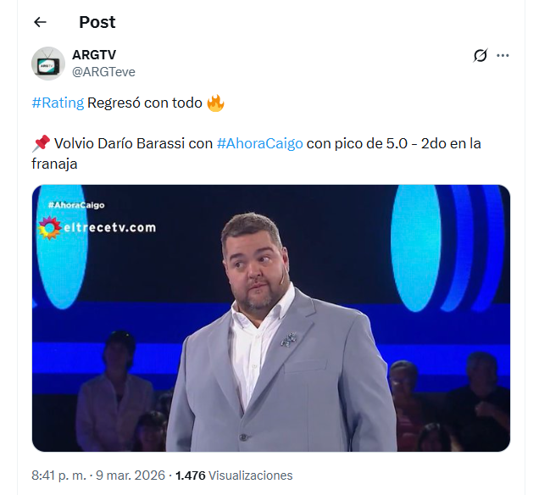Click the Post header title
This screenshot has height=495, width=550.
coord(97,22)
